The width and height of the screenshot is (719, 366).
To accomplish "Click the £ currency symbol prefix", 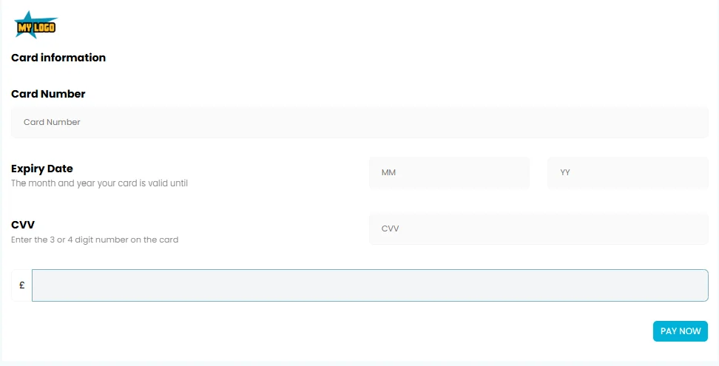I will [x=21, y=285].
